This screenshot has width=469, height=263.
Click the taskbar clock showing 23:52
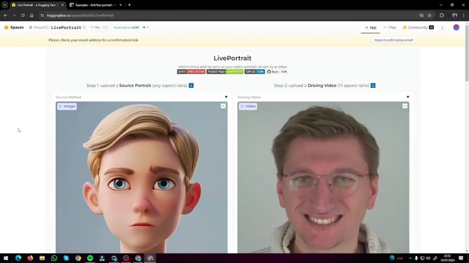pyautogui.click(x=447, y=258)
